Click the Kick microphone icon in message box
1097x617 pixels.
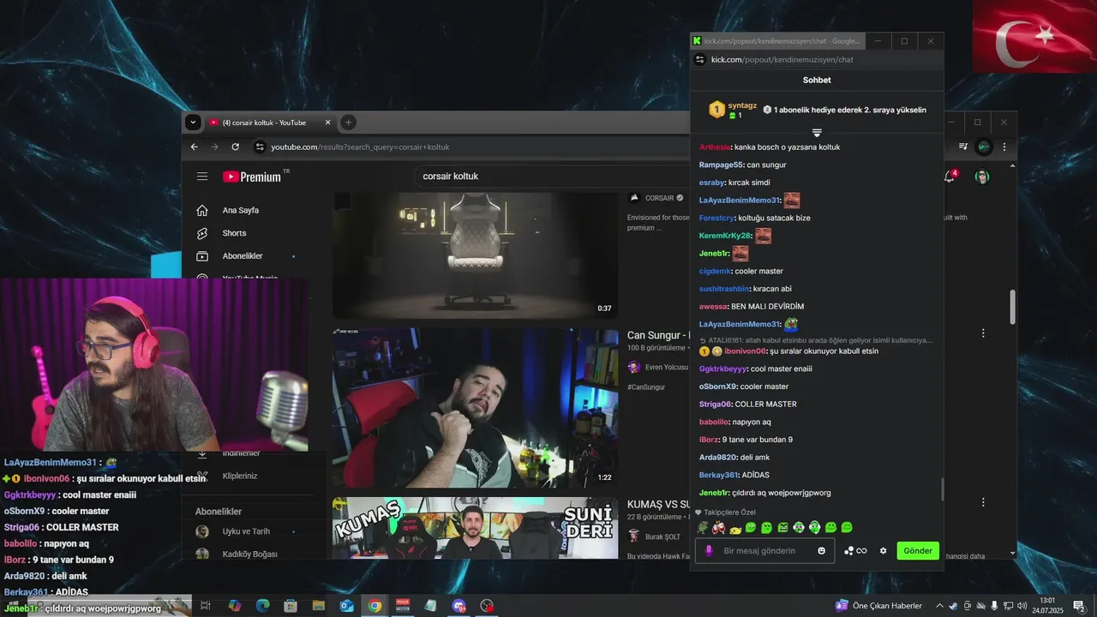(x=709, y=551)
